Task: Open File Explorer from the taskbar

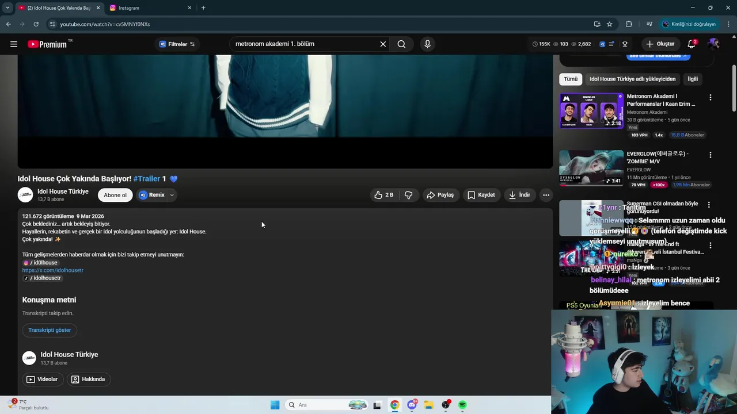Action: pyautogui.click(x=428, y=405)
